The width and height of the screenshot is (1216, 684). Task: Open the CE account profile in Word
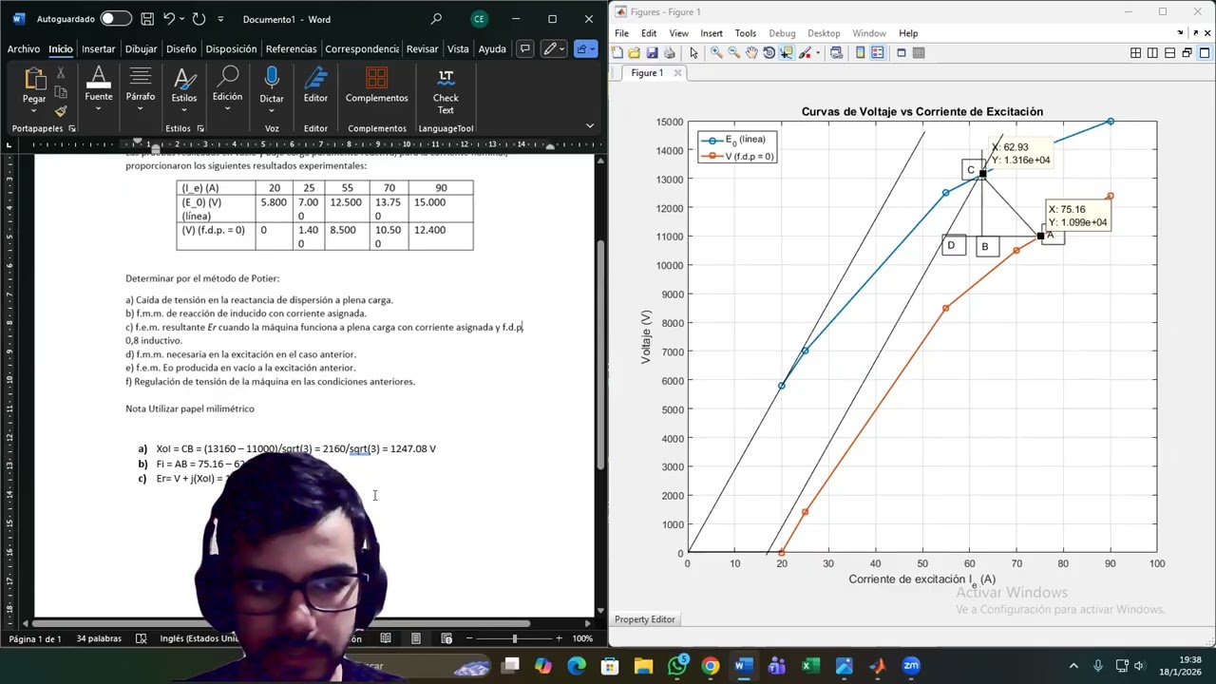point(479,18)
